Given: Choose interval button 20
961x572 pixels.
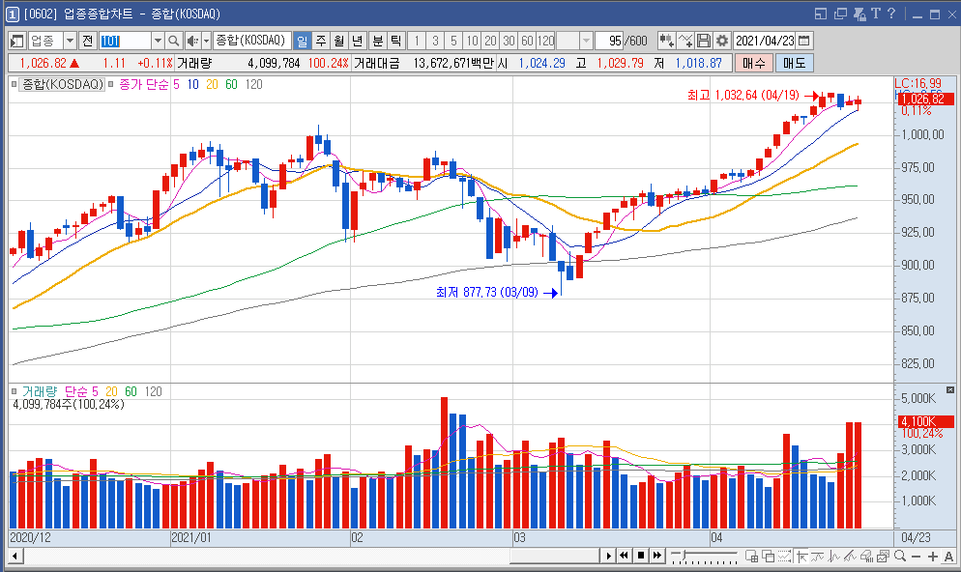Looking at the screenshot, I should point(490,41).
